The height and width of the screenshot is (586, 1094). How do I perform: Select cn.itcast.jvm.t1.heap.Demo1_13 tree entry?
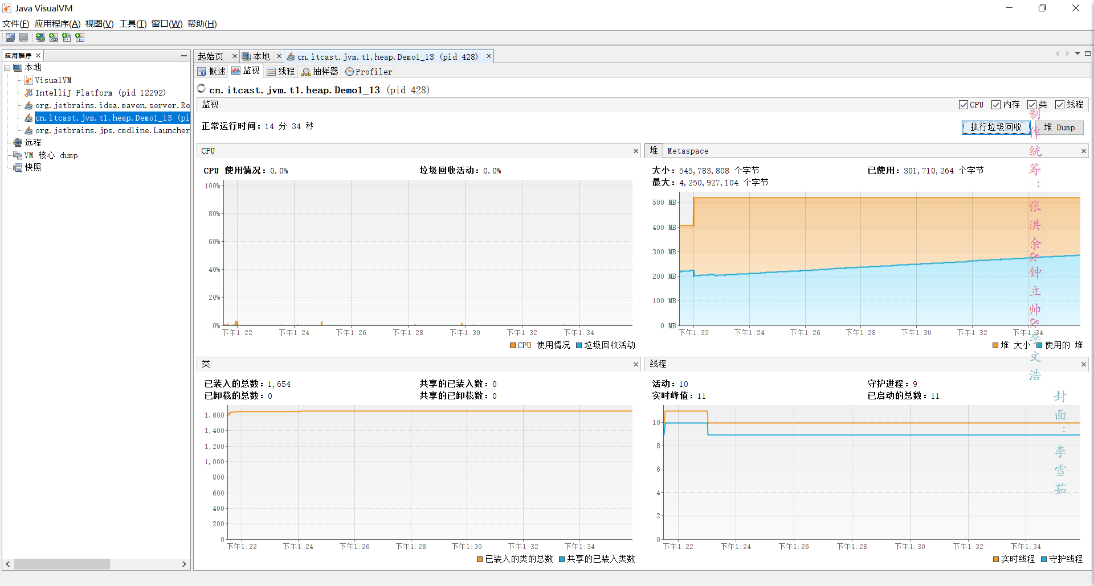(112, 118)
